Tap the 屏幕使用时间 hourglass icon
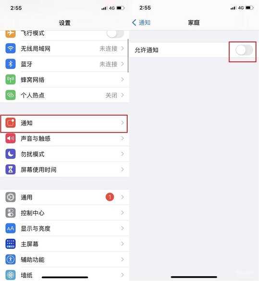The image size is (259, 281). point(11,170)
